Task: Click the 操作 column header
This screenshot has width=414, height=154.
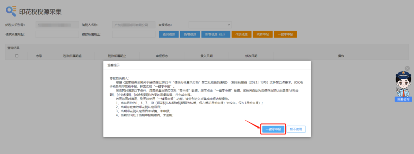Action: [341, 56]
